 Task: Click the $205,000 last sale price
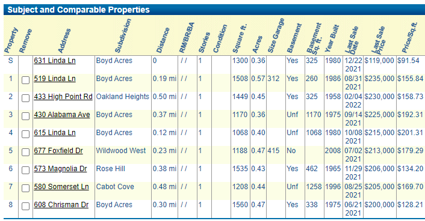[379, 187]
